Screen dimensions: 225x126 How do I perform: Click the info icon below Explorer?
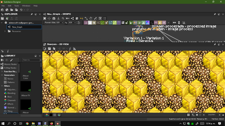pyautogui.click(x=8, y=51)
